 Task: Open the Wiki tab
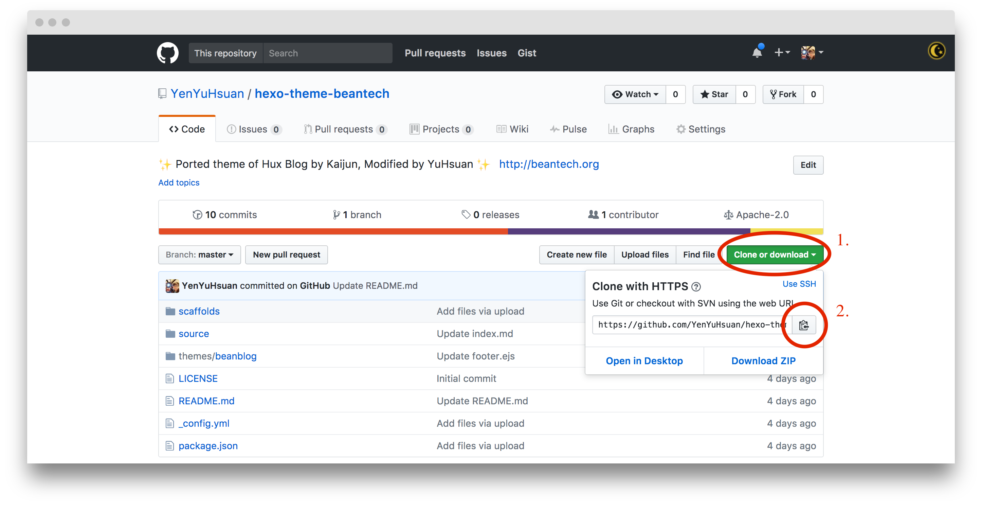coord(512,129)
